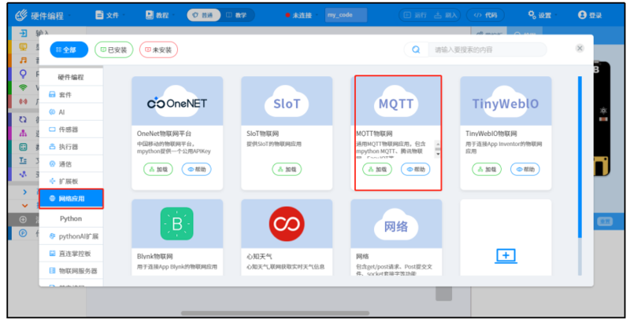Load the MQTT extension
Image resolution: width=630 pixels, height=322 pixels.
pyautogui.click(x=377, y=170)
